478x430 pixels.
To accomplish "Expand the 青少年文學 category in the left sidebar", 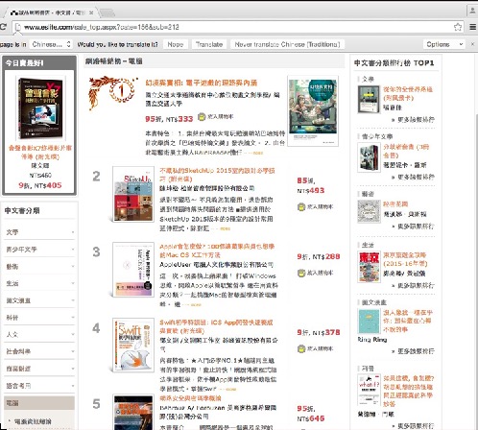I will coord(39,250).
